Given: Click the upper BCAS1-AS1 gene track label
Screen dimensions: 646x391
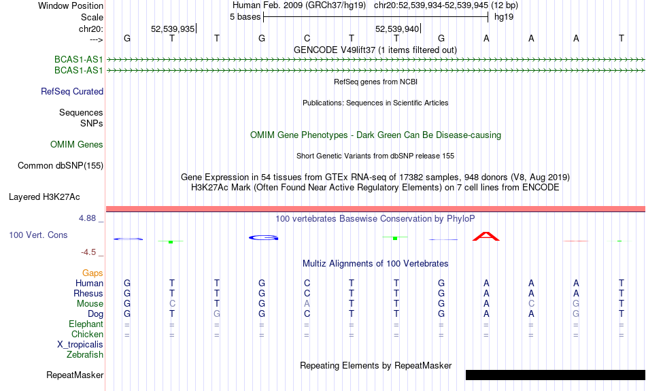Looking at the screenshot, I should (x=78, y=60).
